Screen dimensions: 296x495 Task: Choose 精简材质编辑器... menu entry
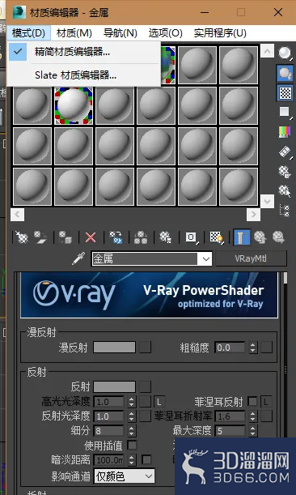[84, 52]
